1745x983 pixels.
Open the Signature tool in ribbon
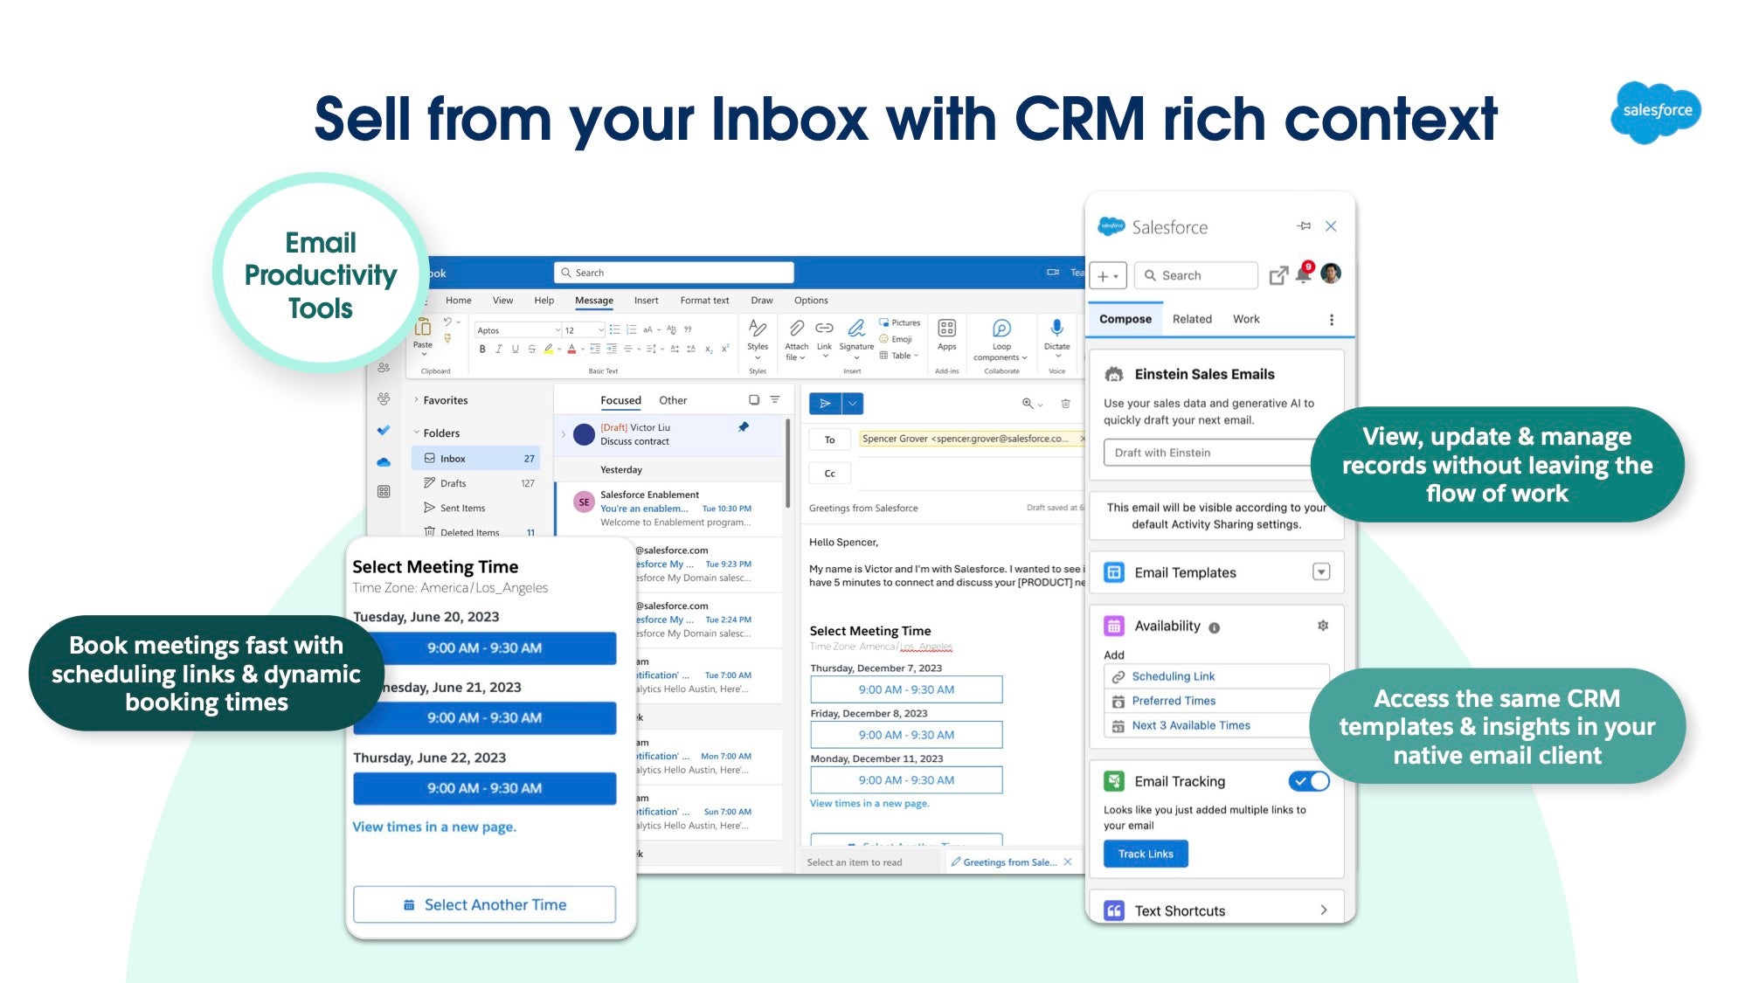tap(855, 329)
